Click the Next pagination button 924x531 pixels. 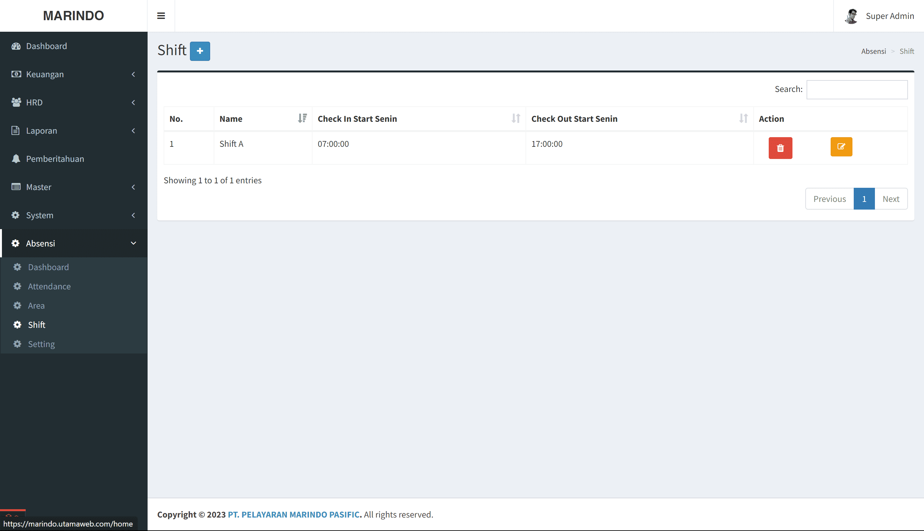point(890,199)
